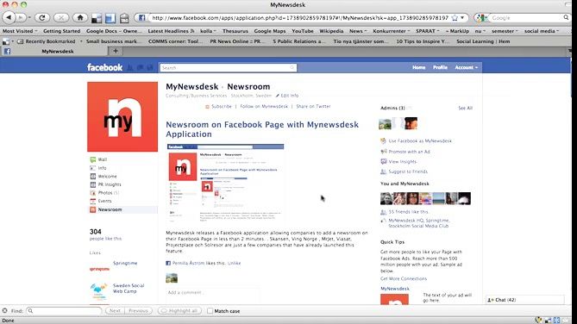Toggle the Highlight all button
This screenshot has width=577, height=324.
coord(180,311)
